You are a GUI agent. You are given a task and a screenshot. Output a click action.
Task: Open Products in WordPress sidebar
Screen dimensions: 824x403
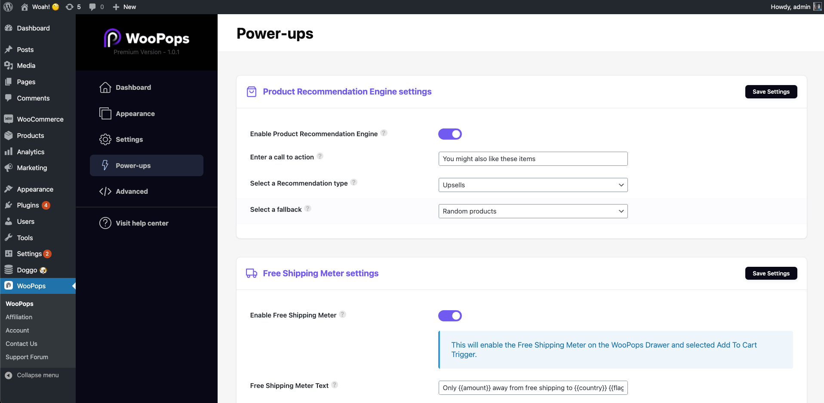pyautogui.click(x=38, y=135)
